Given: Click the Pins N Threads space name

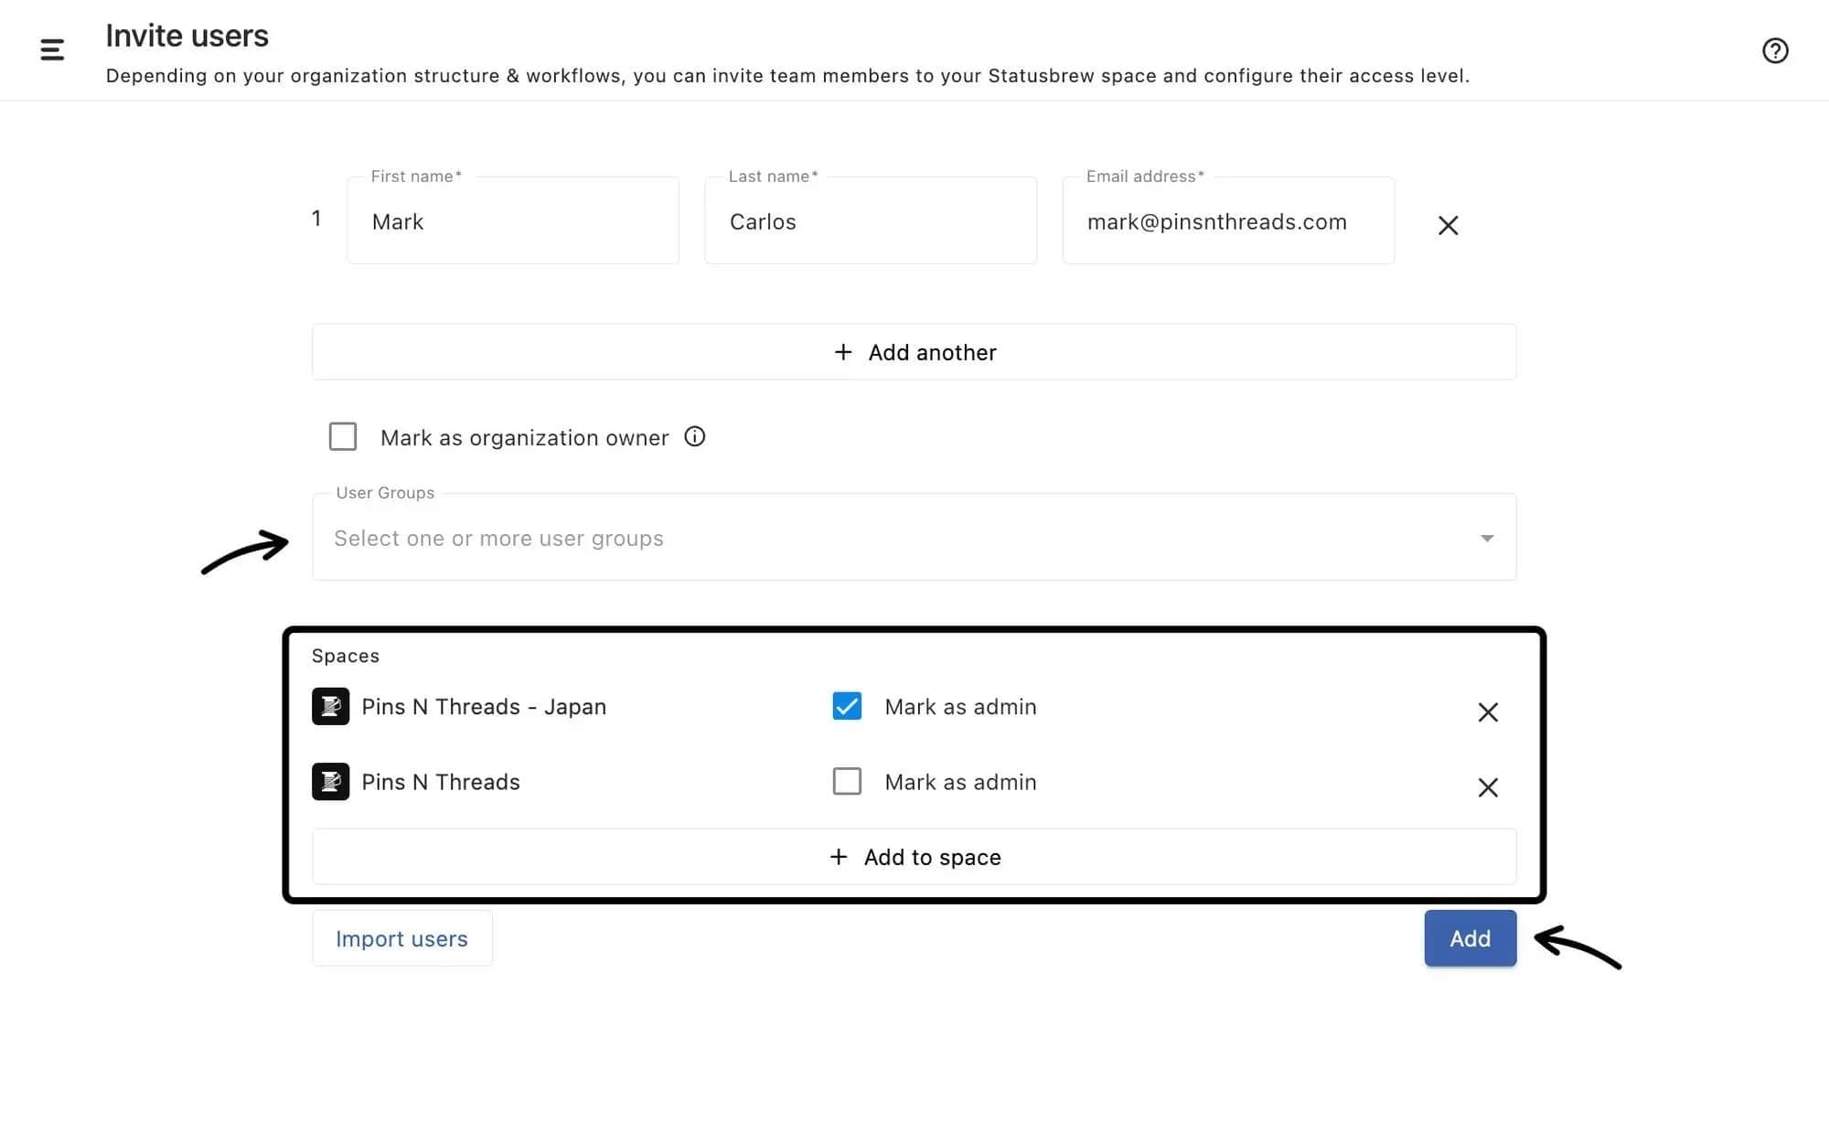Looking at the screenshot, I should coord(441,781).
